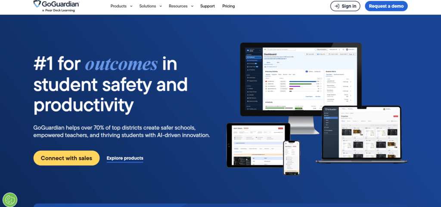Click the laptop screenshot image
The width and height of the screenshot is (441, 207).
361,134
